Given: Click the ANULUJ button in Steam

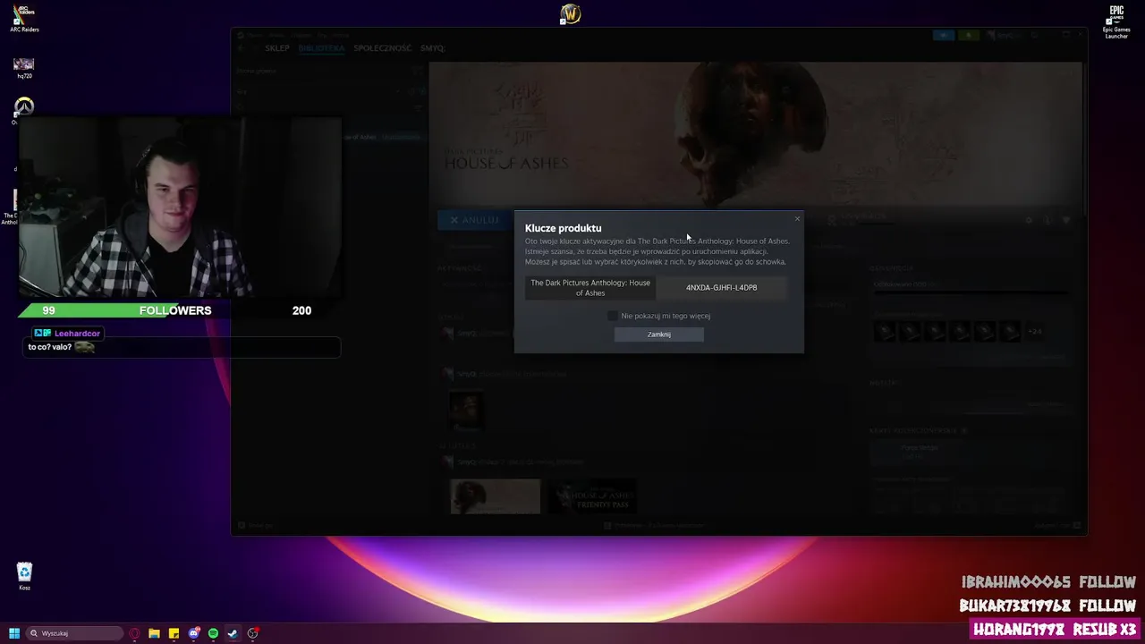Looking at the screenshot, I should pyautogui.click(x=475, y=220).
